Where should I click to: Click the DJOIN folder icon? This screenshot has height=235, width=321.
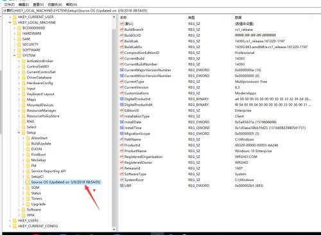28,149
